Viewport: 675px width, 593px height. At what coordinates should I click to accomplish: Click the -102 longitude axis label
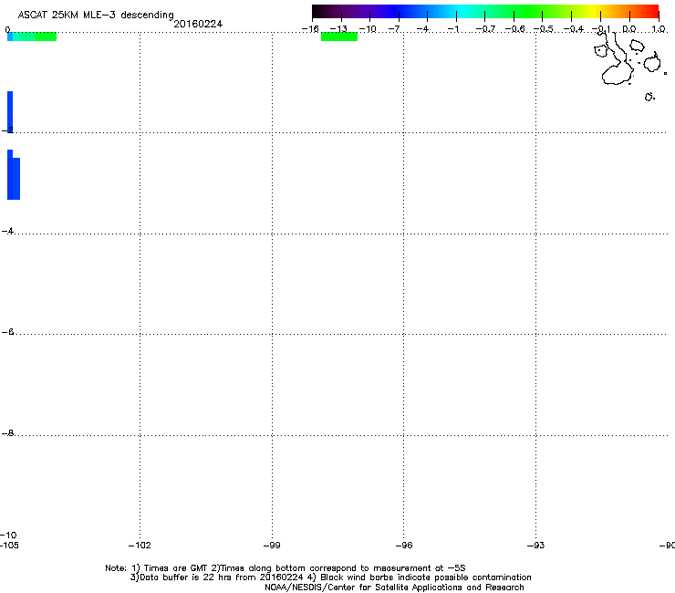coord(140,546)
